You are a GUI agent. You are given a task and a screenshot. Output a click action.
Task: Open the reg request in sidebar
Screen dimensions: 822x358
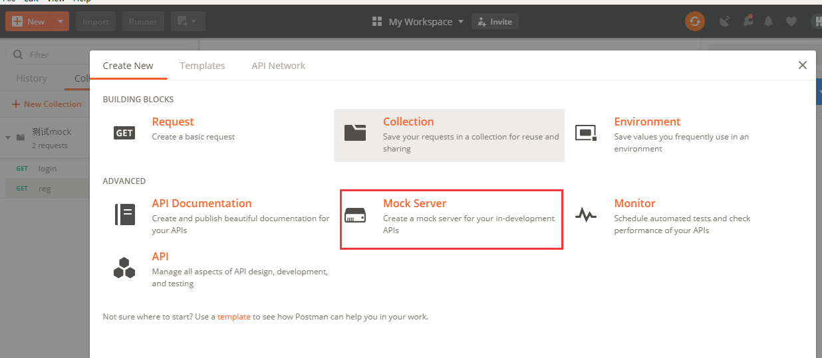[x=45, y=189]
